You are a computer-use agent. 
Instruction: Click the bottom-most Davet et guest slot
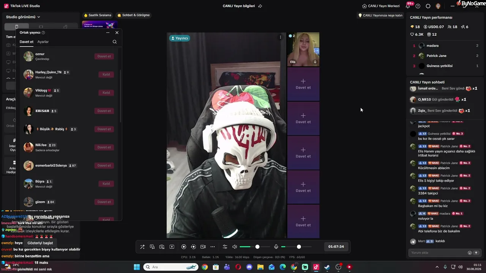click(303, 221)
